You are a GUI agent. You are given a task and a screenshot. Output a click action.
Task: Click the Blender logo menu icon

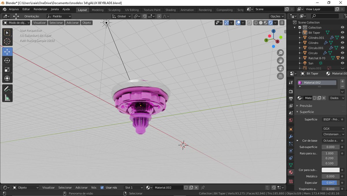click(x=4, y=9)
